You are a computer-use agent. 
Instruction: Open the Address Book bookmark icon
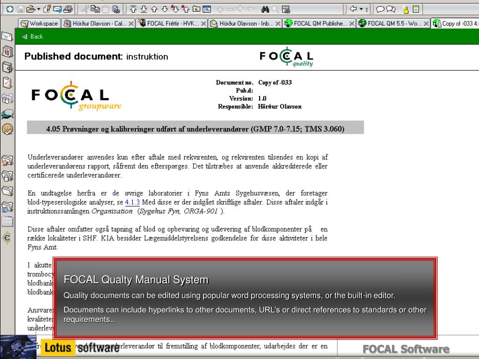[x=7, y=67]
